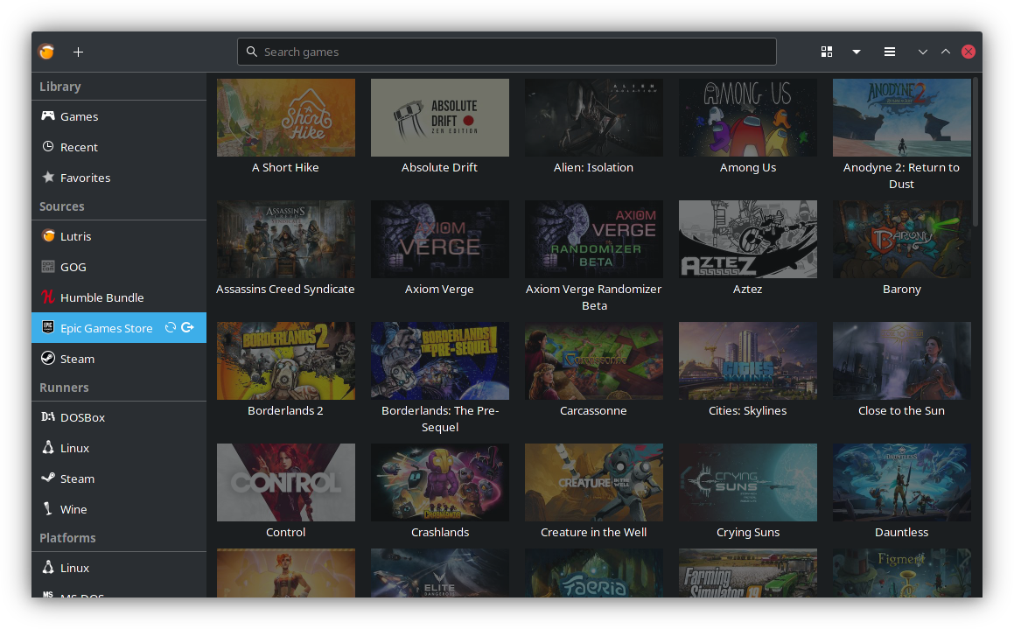
Task: Add a new game with plus button
Action: [78, 52]
